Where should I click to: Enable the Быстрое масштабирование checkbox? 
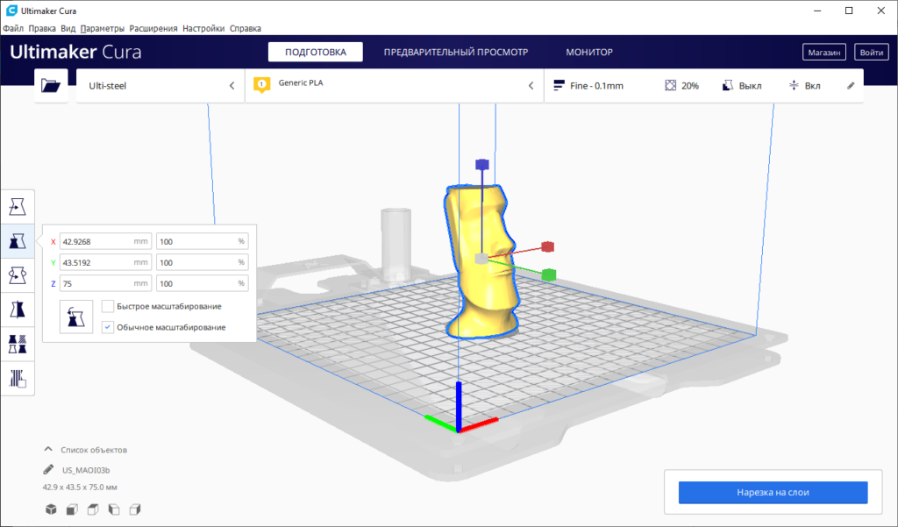(108, 306)
